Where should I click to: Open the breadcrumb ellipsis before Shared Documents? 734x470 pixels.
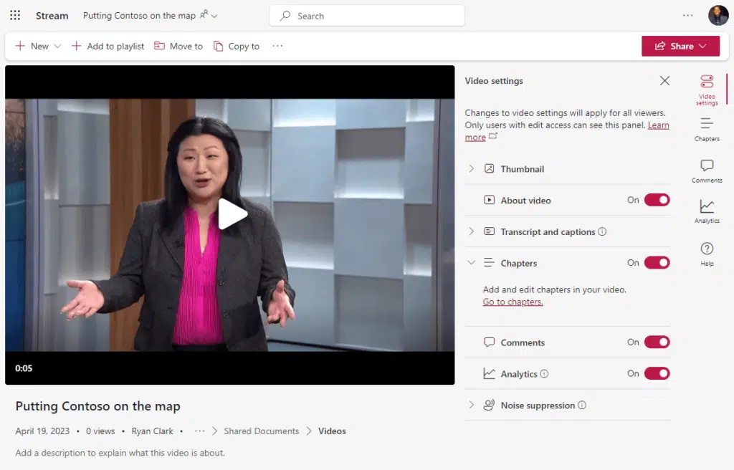tap(199, 431)
